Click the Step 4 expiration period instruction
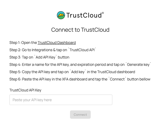This screenshot has width=161, height=133. (x=80, y=65)
